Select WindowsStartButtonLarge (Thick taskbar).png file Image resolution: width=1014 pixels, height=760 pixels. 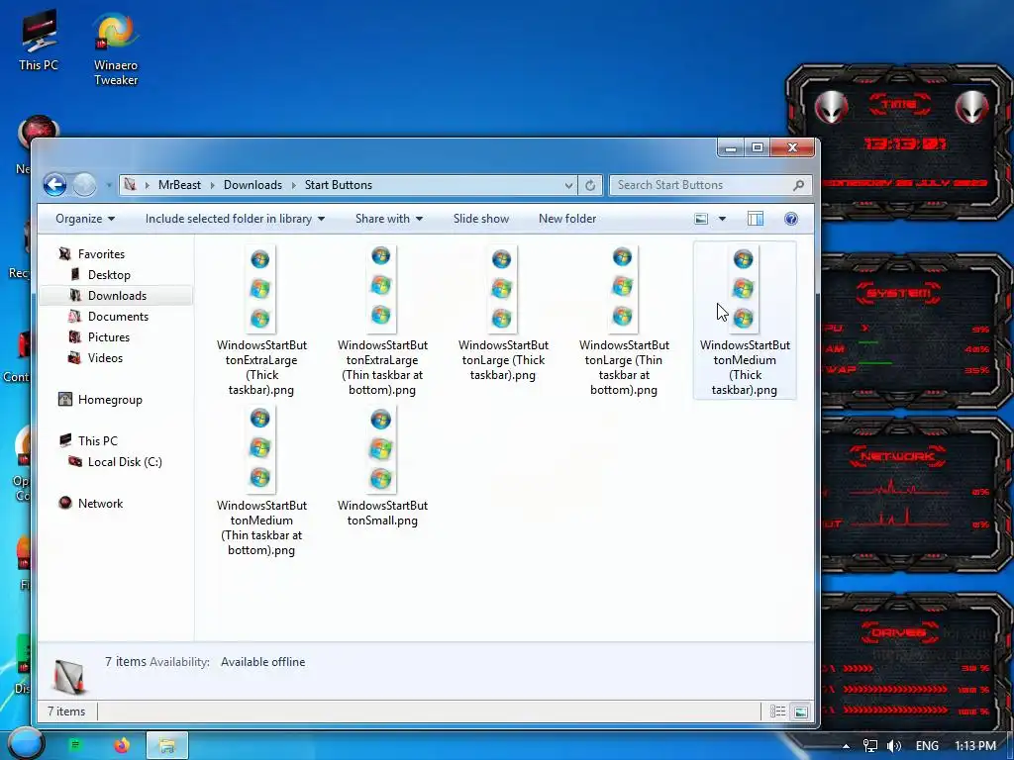click(503, 313)
